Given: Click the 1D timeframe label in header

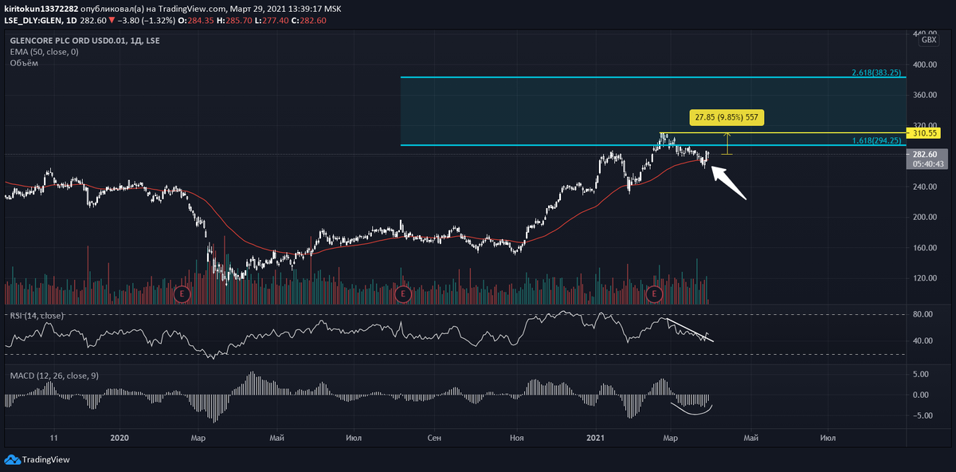Looking at the screenshot, I should tap(72, 19).
